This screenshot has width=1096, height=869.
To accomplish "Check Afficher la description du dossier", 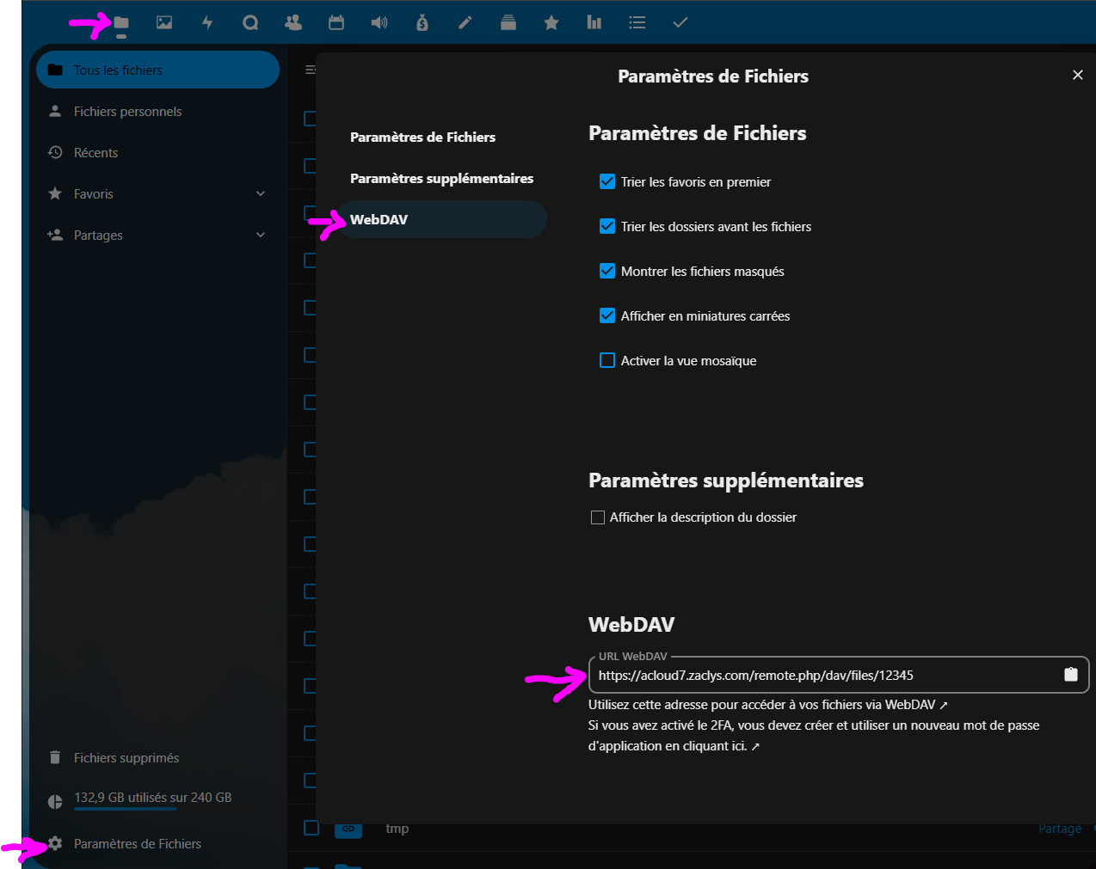I will tap(598, 517).
